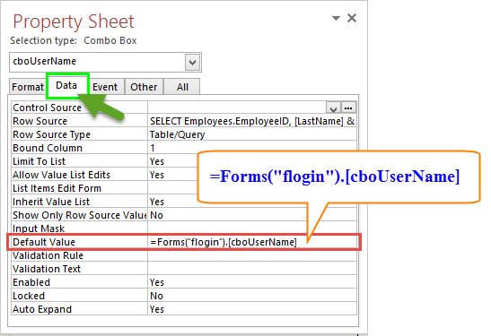Open the Control Source dropdown arrow
The image size is (491, 336).
(333, 108)
